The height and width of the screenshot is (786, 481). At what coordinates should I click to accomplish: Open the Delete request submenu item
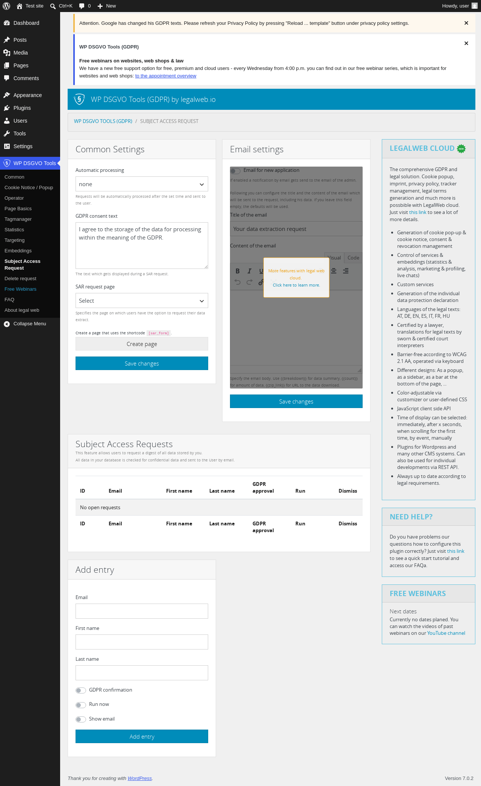[x=20, y=279]
